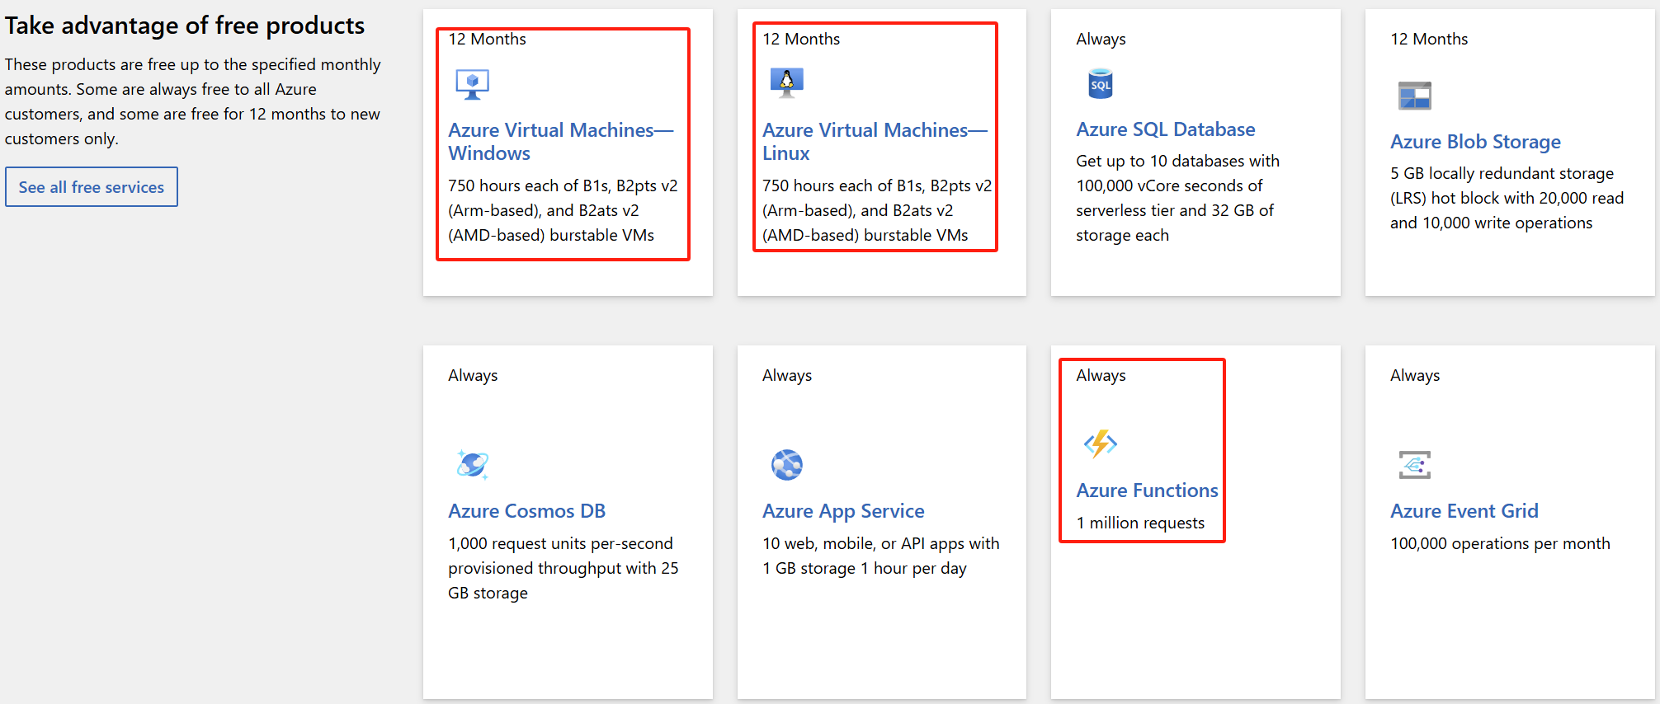Select the Azure App Service title link

tap(842, 511)
